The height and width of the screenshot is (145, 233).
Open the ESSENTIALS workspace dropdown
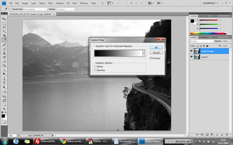pos(210,3)
